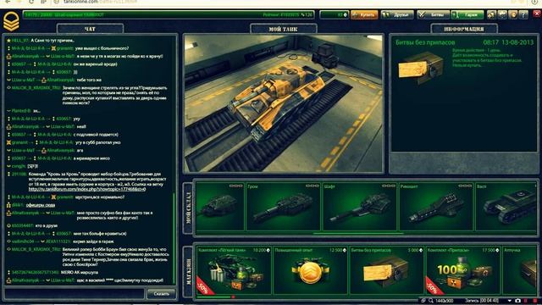Select Битвы без припасов shop item

point(387,270)
